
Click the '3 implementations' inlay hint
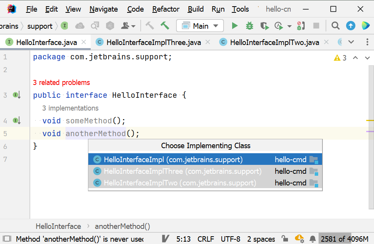click(x=70, y=108)
